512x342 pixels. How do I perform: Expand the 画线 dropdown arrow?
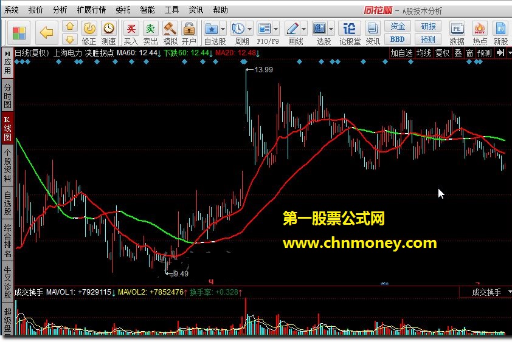coord(303,29)
